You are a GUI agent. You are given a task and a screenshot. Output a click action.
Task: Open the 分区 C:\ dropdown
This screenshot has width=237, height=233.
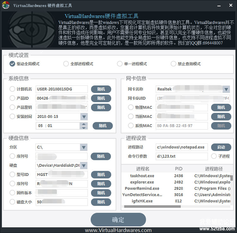84,147
